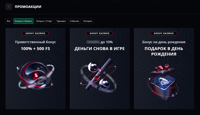Click the 100% + 500 FS heading

coord(35,49)
